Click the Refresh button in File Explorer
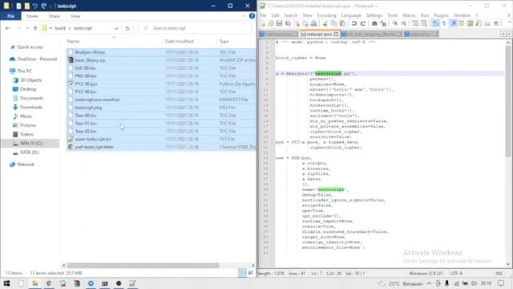The image size is (513, 289). [127, 28]
